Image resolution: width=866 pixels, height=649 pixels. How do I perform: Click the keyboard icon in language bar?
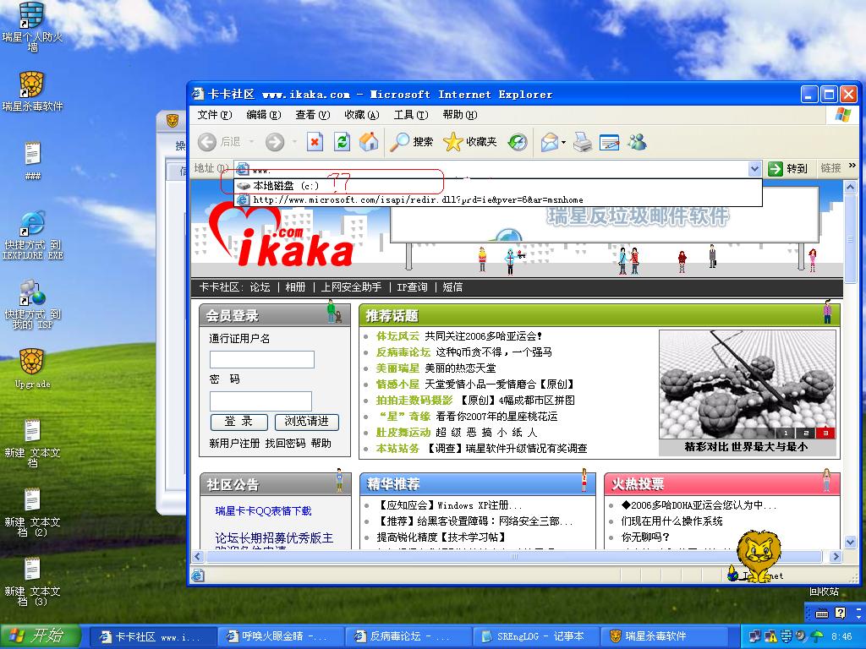click(x=822, y=614)
